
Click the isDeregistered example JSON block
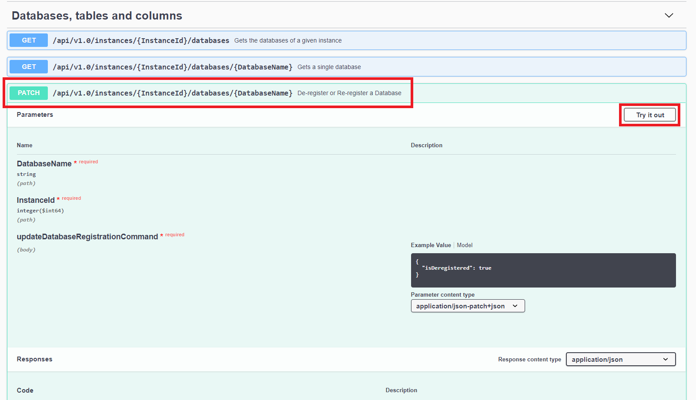click(543, 270)
